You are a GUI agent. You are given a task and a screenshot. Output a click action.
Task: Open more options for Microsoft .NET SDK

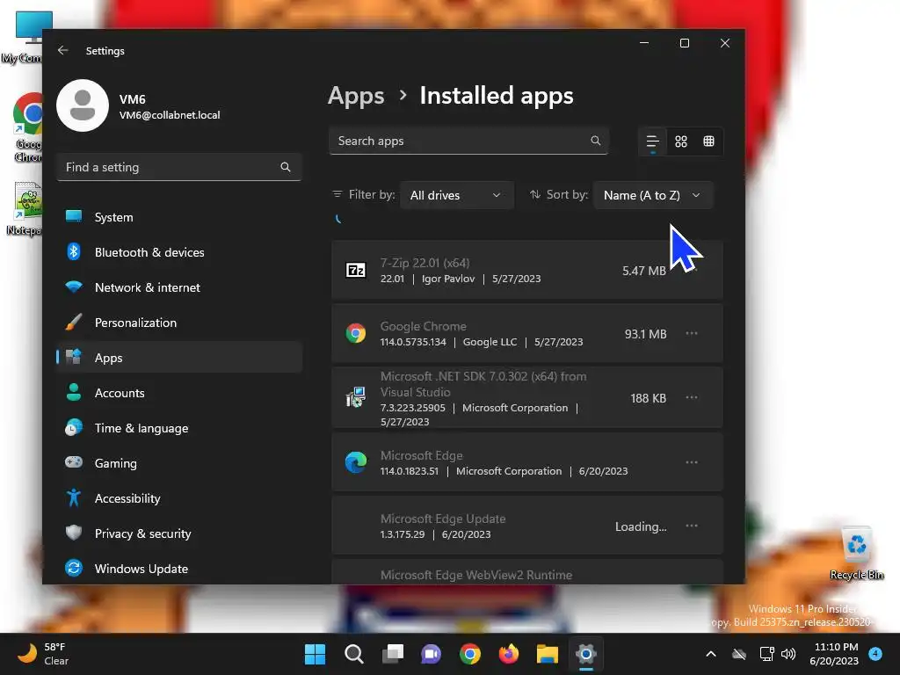692,398
